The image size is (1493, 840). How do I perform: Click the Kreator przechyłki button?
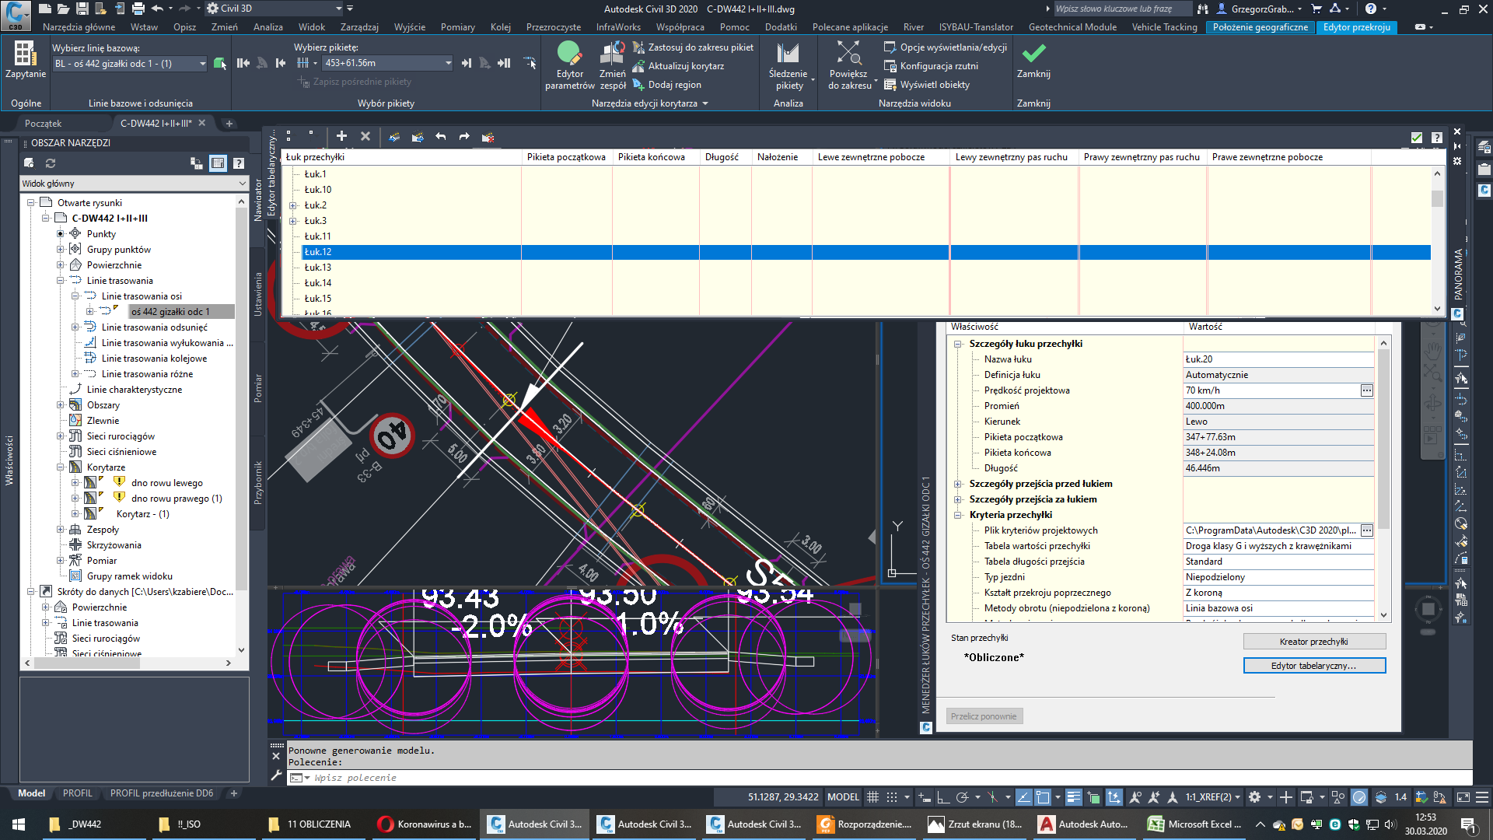click(1314, 641)
